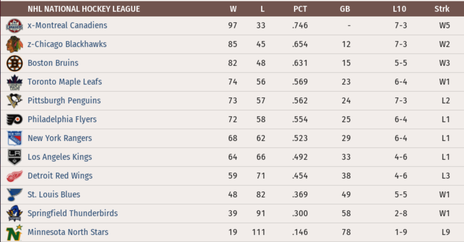Screen dimensions: 464x242
Task: Click the PCT column header
Action: 300,9
